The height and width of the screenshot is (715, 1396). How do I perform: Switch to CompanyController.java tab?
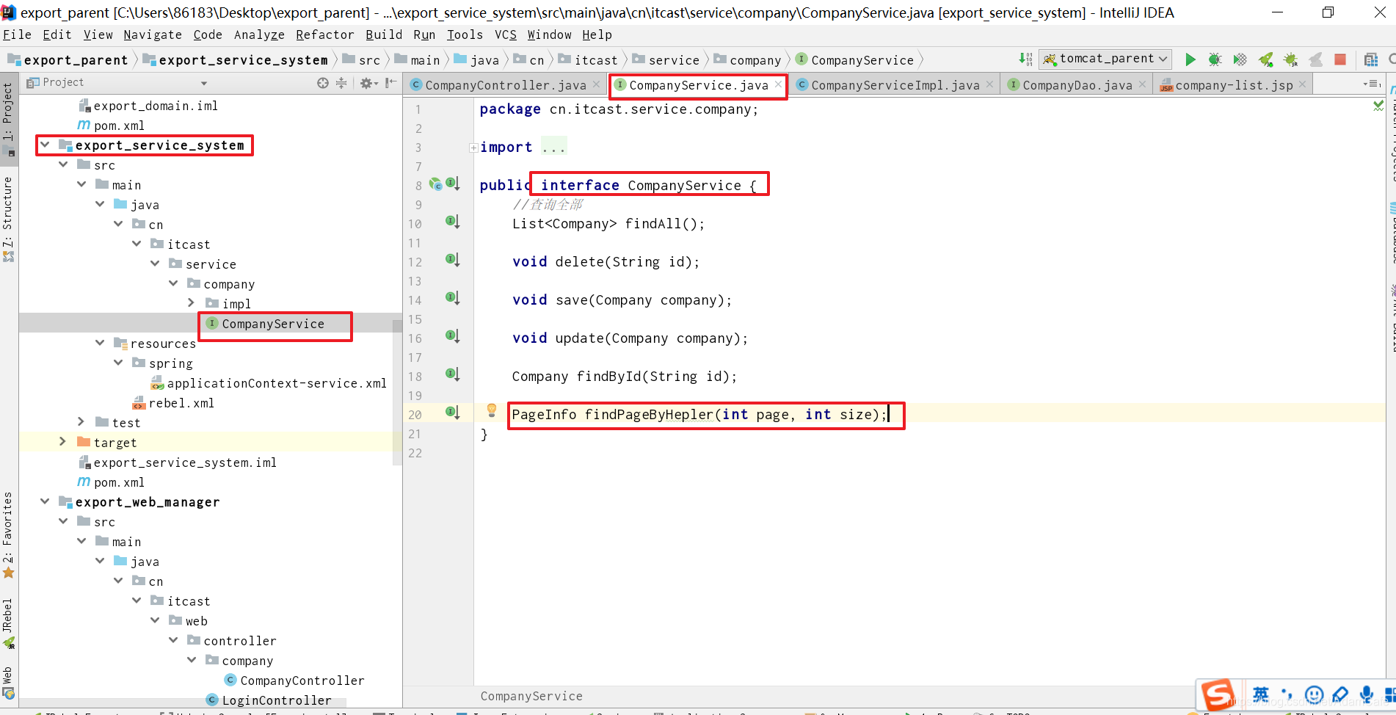click(506, 85)
